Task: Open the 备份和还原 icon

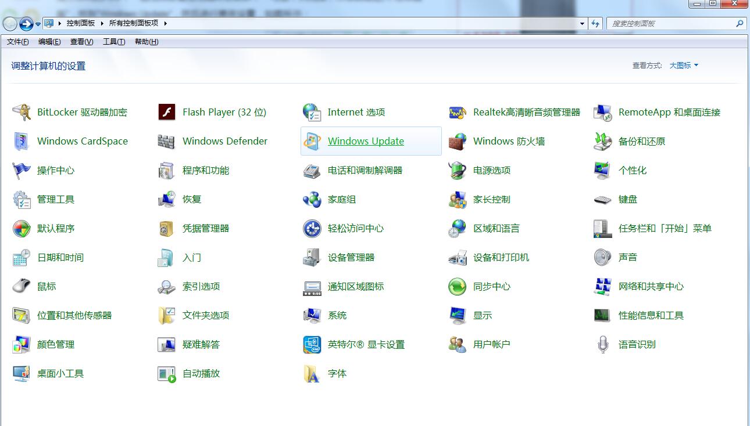Action: pos(603,141)
